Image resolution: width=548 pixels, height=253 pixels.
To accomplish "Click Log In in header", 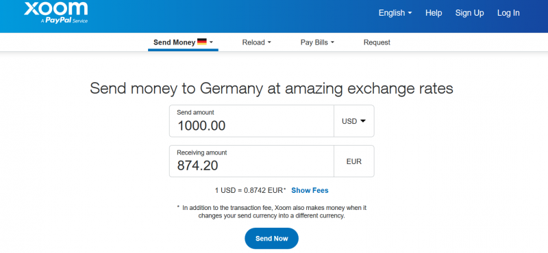I will point(508,13).
